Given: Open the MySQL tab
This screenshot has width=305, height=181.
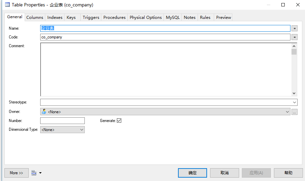Looking at the screenshot, I should point(173,18).
